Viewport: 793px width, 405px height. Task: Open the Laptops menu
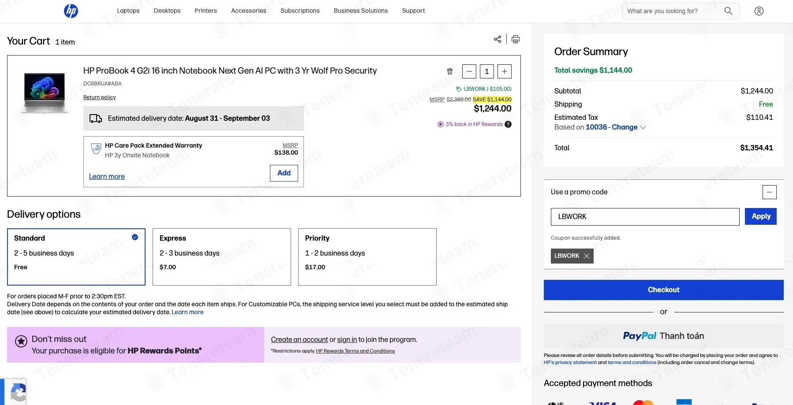(128, 11)
